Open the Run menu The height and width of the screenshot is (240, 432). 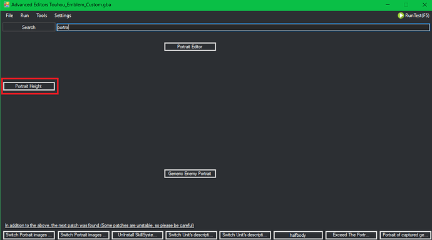coord(24,16)
